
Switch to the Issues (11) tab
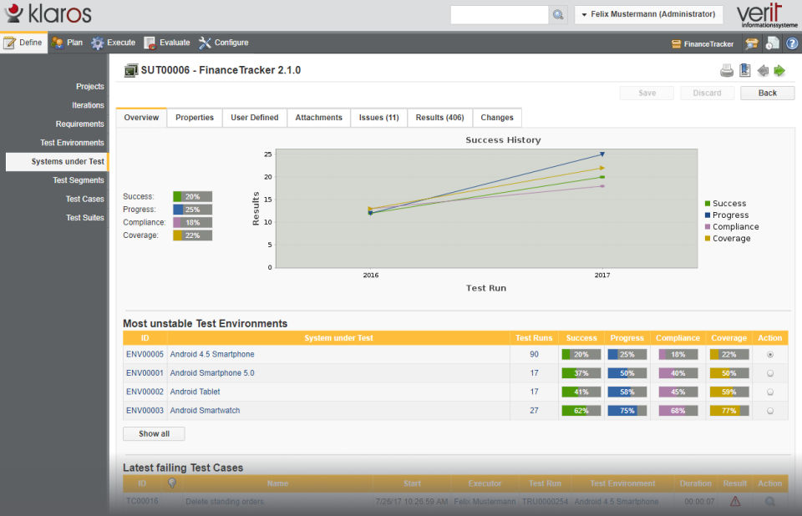tap(378, 118)
